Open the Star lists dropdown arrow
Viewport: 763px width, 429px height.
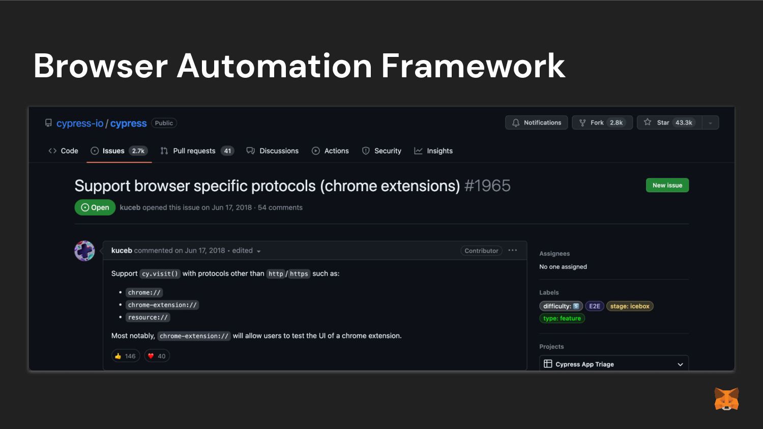[x=711, y=122]
